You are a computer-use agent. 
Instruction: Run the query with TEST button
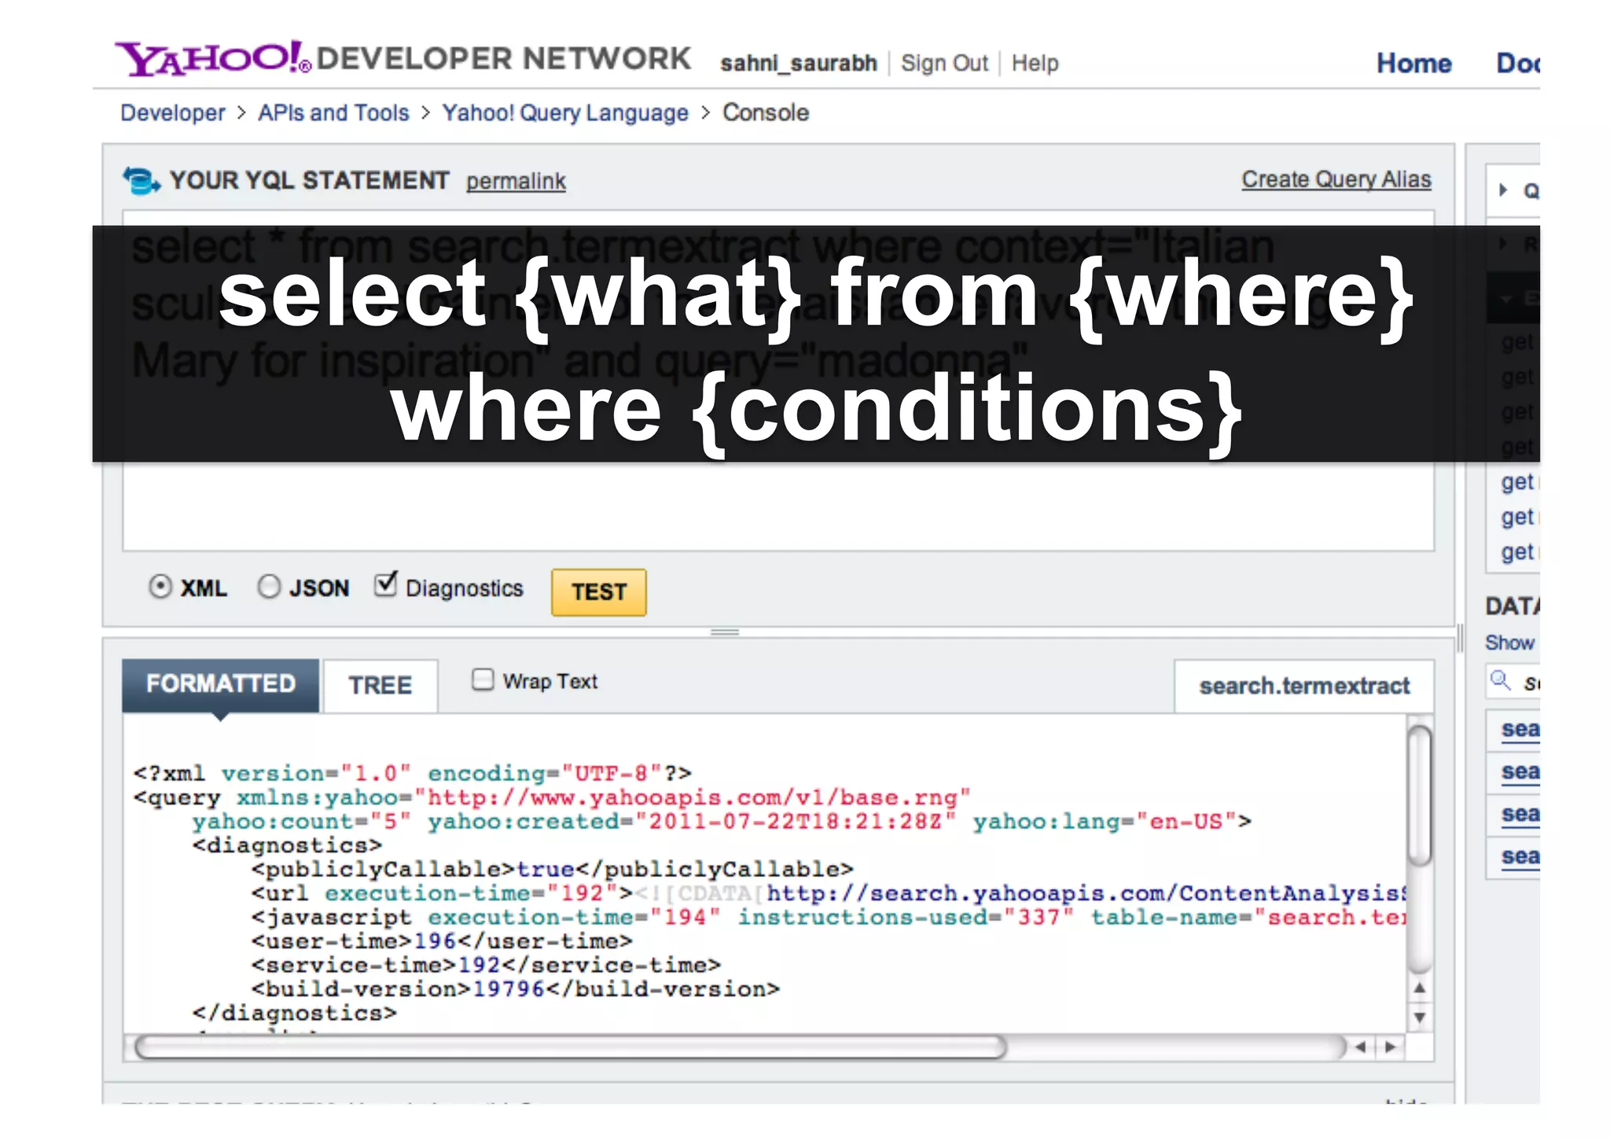point(599,591)
